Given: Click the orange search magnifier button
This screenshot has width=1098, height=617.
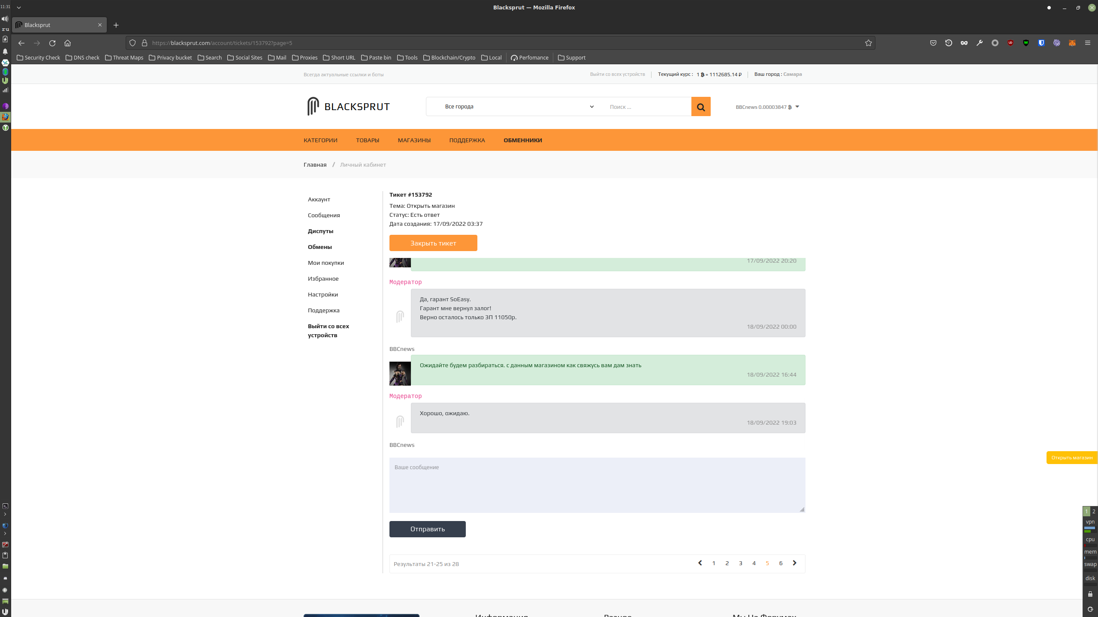Looking at the screenshot, I should 701,107.
